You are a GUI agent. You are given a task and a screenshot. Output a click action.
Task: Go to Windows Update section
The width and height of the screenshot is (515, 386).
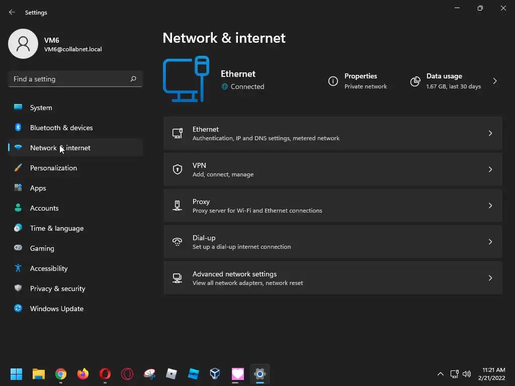(57, 309)
